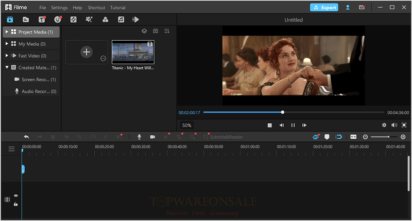
Task: Add a marker with the shield icon
Action: (327, 137)
